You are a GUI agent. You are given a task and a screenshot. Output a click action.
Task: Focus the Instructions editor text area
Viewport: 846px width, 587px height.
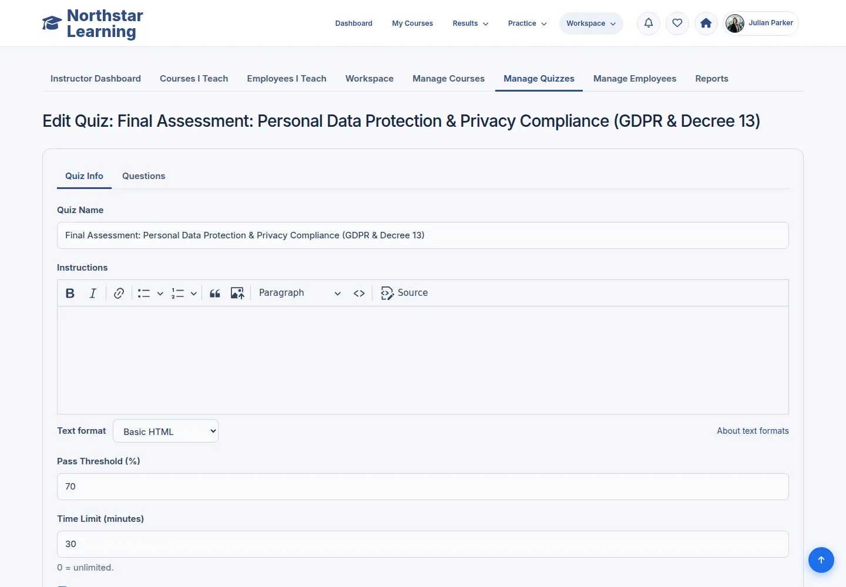coord(423,360)
